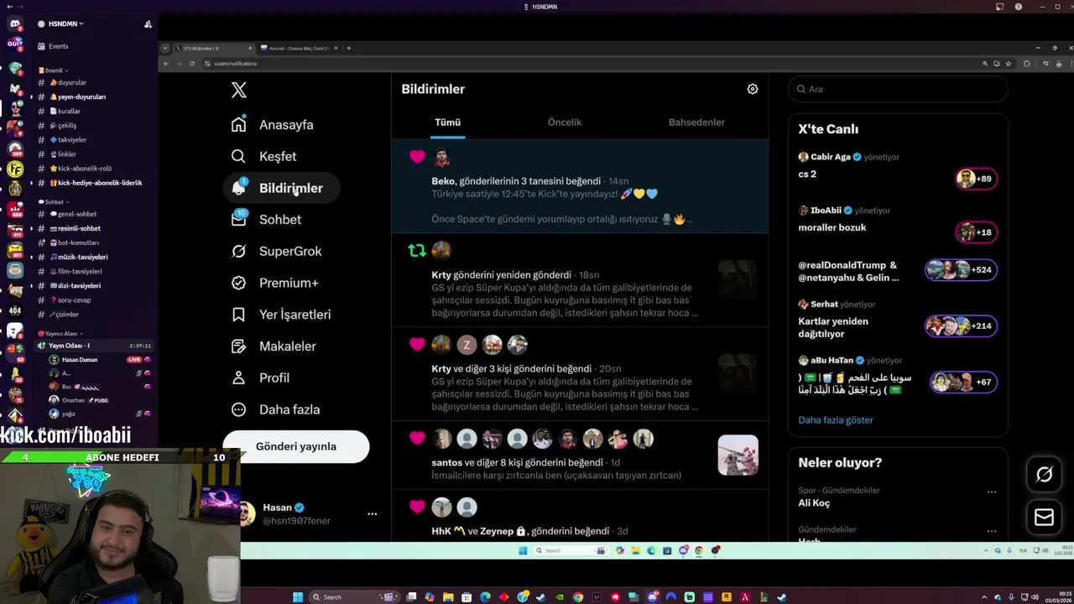1074x604 pixels.
Task: Open the +524 listeners space badge
Action: 961,270
